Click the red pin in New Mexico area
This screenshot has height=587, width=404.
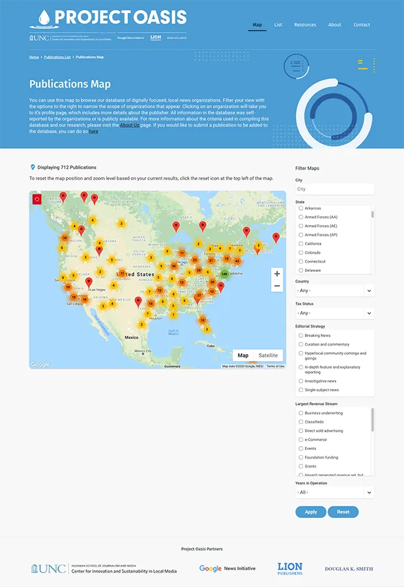pyautogui.click(x=138, y=302)
